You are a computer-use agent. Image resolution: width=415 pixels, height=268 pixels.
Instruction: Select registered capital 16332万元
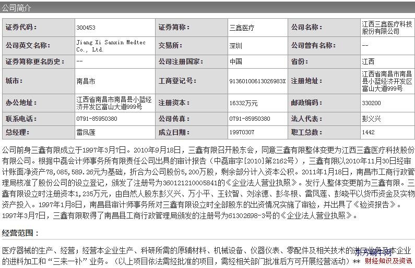243,103
